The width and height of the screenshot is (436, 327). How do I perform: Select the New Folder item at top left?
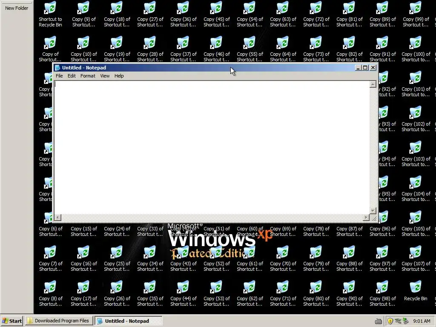pos(17,8)
